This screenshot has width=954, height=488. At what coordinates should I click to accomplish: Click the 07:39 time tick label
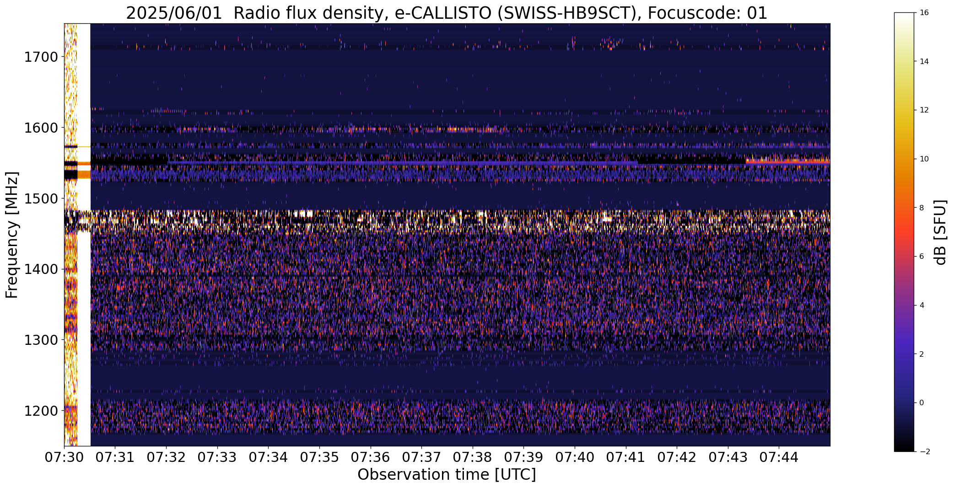(524, 457)
